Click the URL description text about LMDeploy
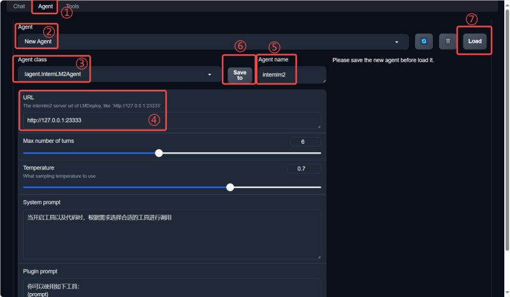The image size is (510, 297). tap(92, 106)
